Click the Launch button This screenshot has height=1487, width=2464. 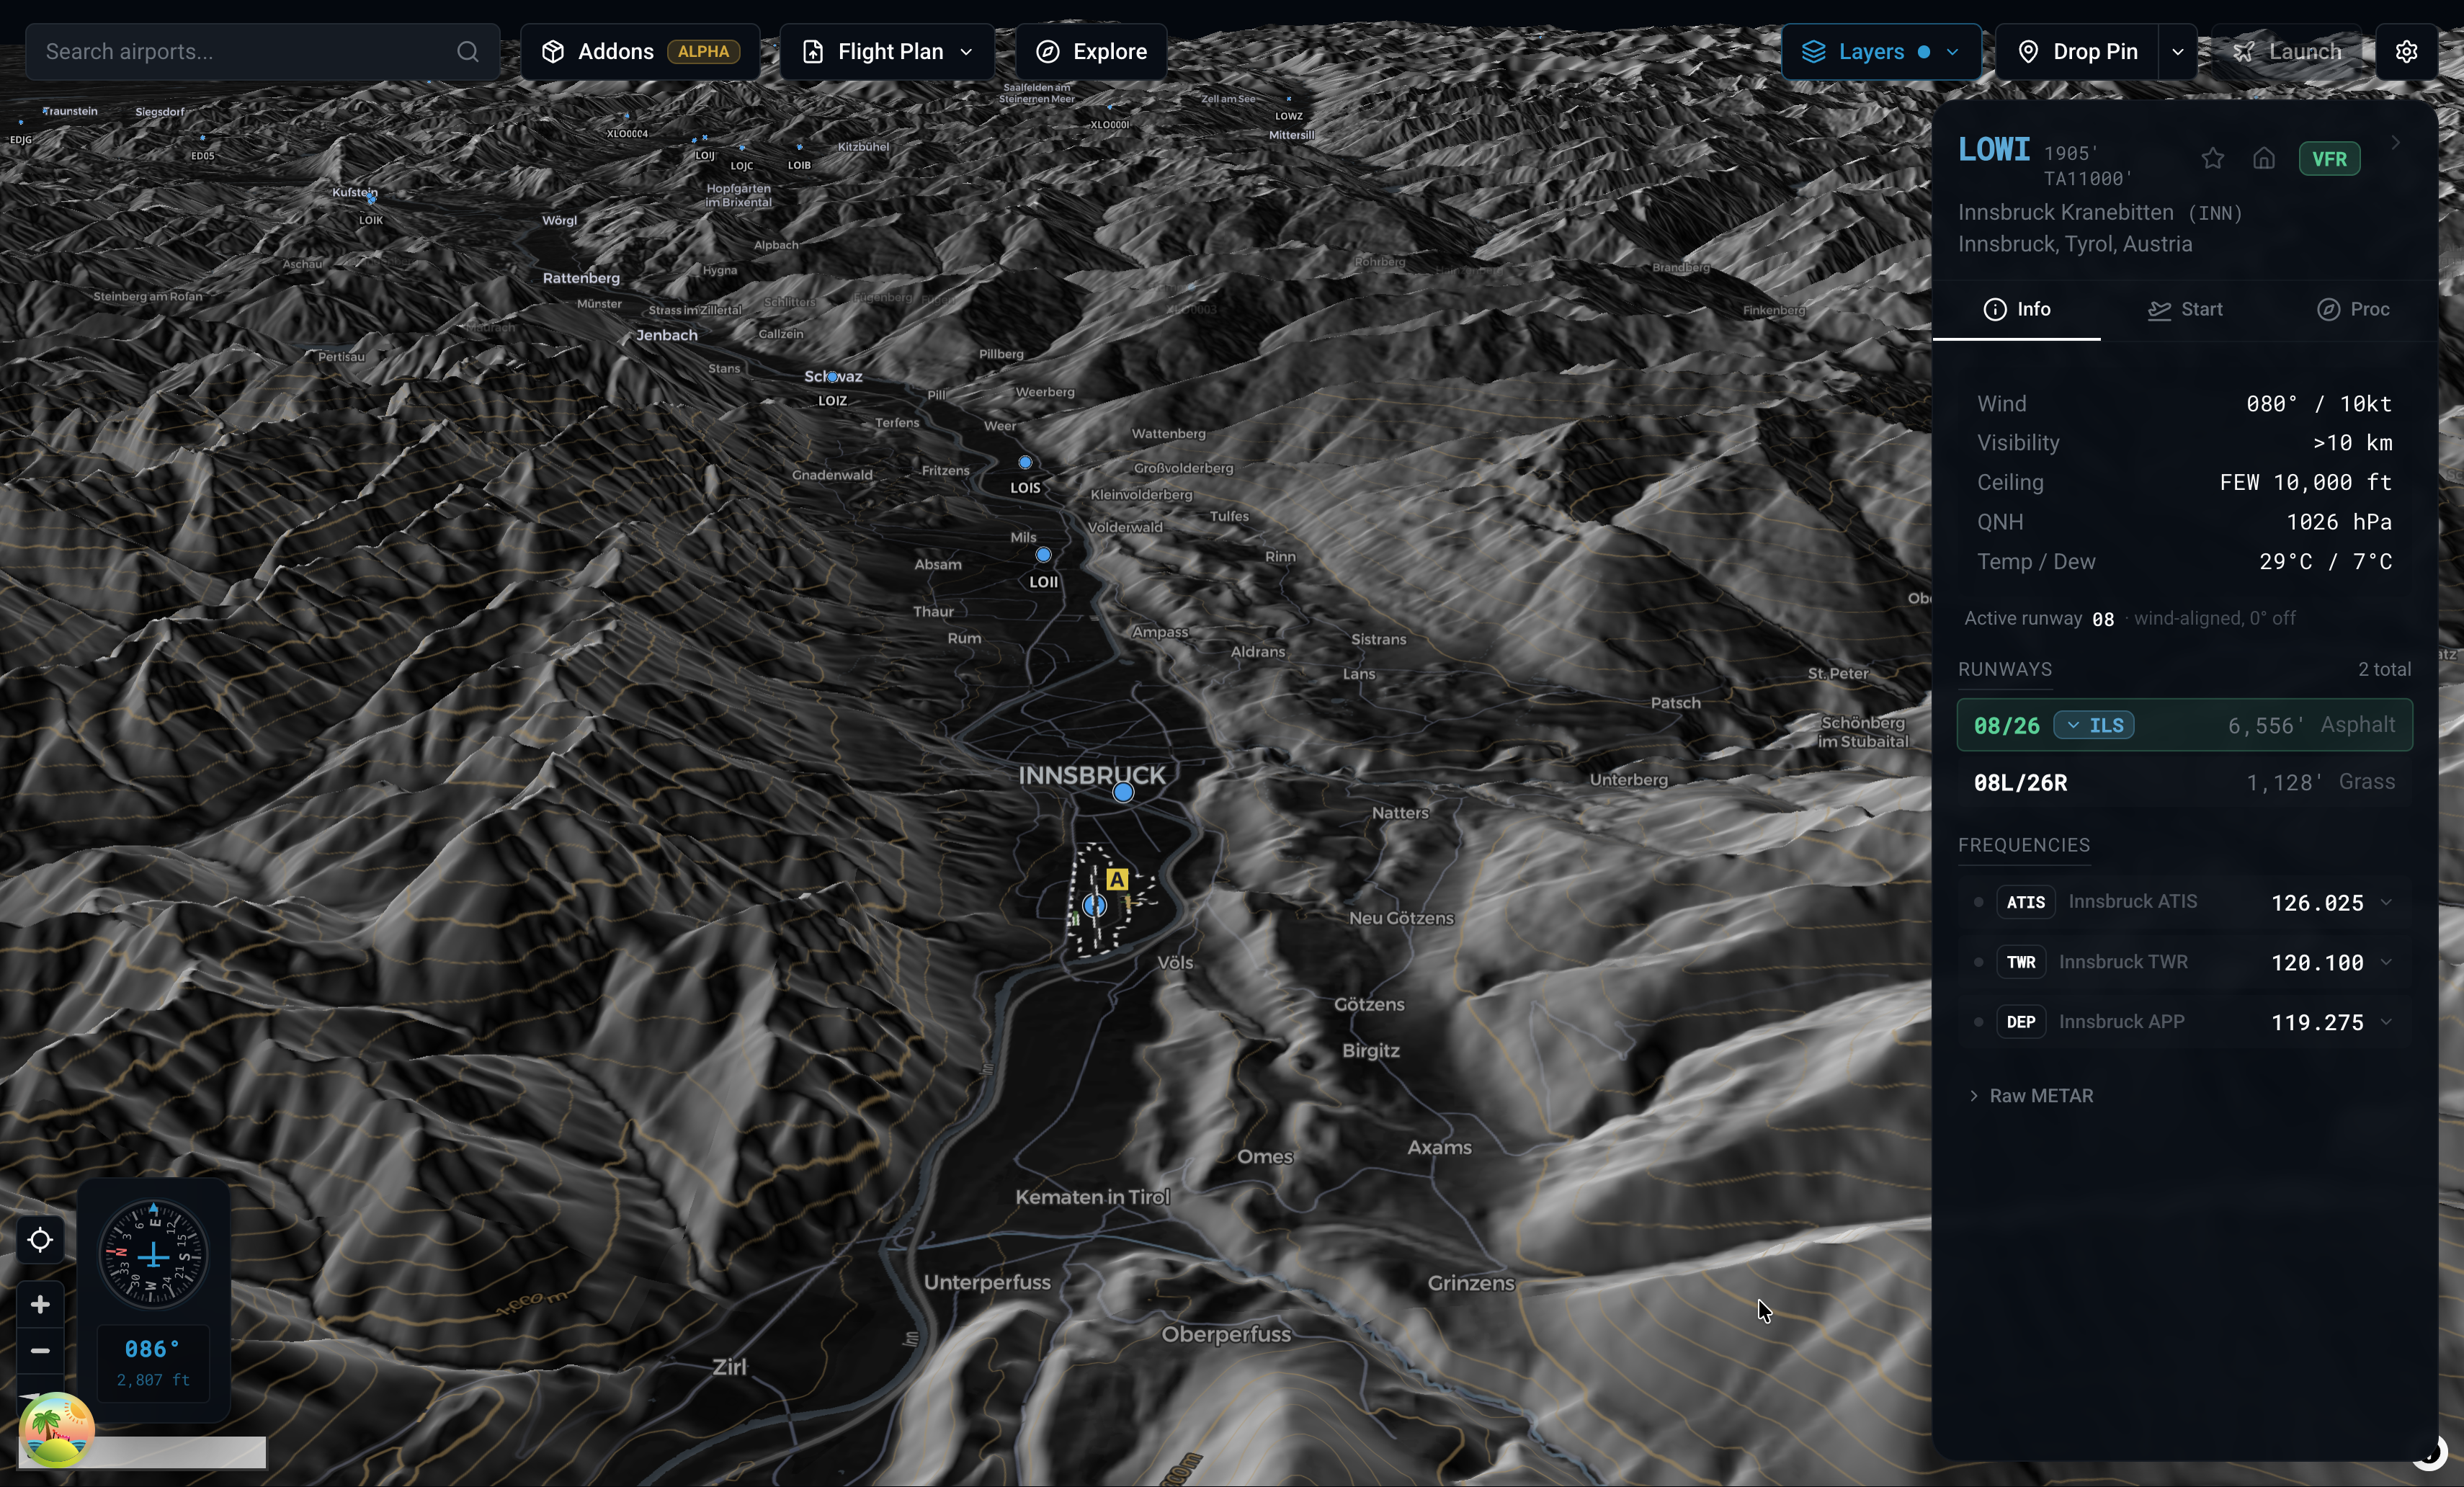coord(2287,52)
